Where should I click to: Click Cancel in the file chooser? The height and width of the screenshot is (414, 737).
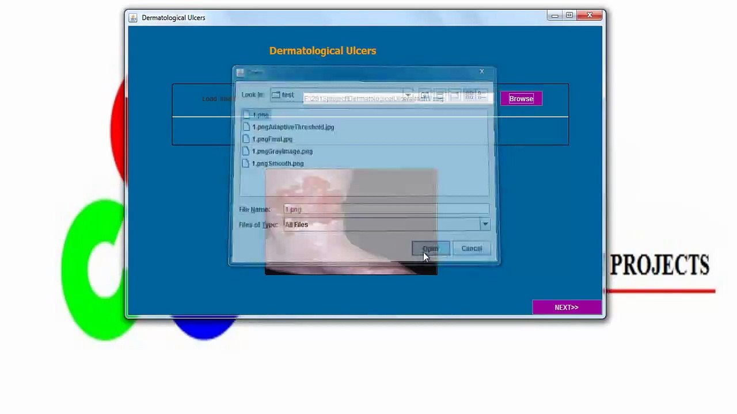click(x=472, y=248)
